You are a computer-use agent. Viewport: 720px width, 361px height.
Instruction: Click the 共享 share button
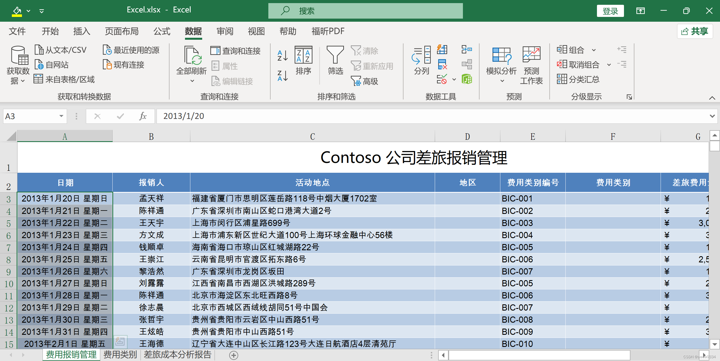695,31
